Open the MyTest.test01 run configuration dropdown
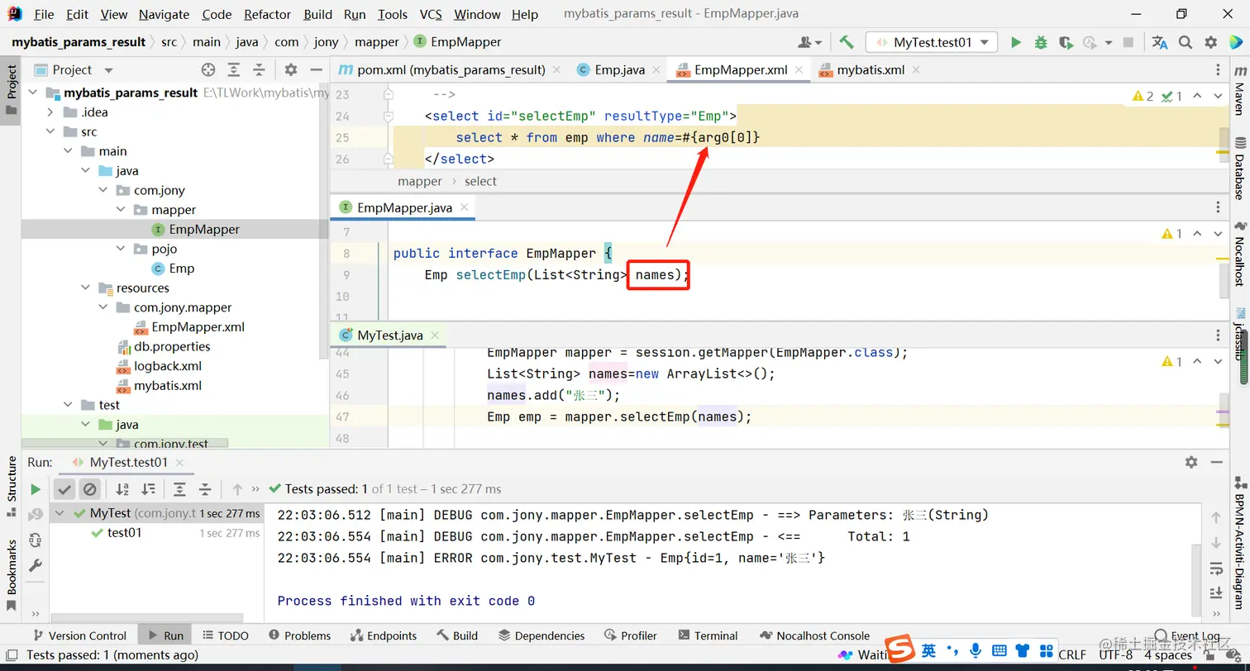Viewport: 1250px width, 671px height. tap(932, 42)
